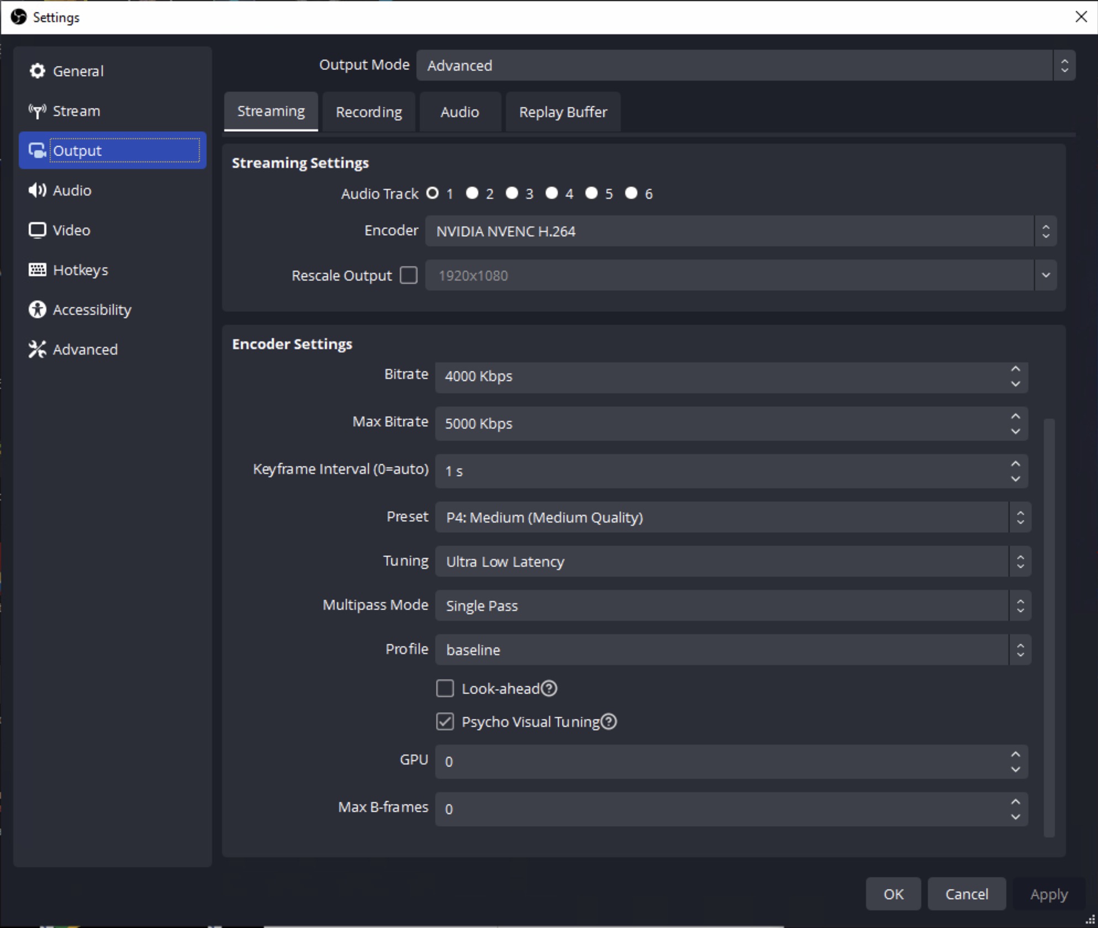Open Accessibility settings icon
Viewport: 1098px width, 928px height.
37,310
